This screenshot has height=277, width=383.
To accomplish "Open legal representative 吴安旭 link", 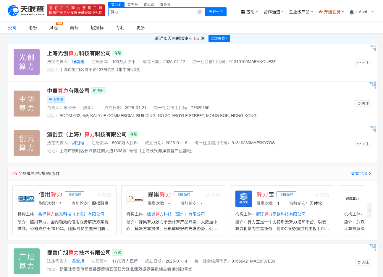I will tap(78, 261).
